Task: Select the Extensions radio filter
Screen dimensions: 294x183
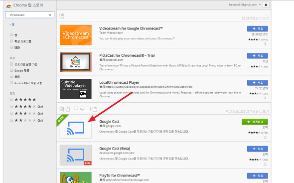Action: (11, 41)
